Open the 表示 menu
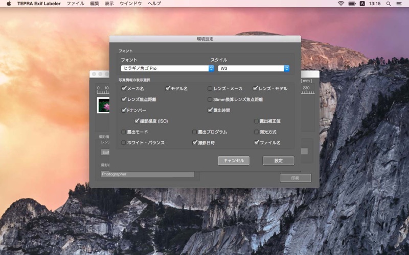Image resolution: width=409 pixels, height=255 pixels. pos(109,4)
